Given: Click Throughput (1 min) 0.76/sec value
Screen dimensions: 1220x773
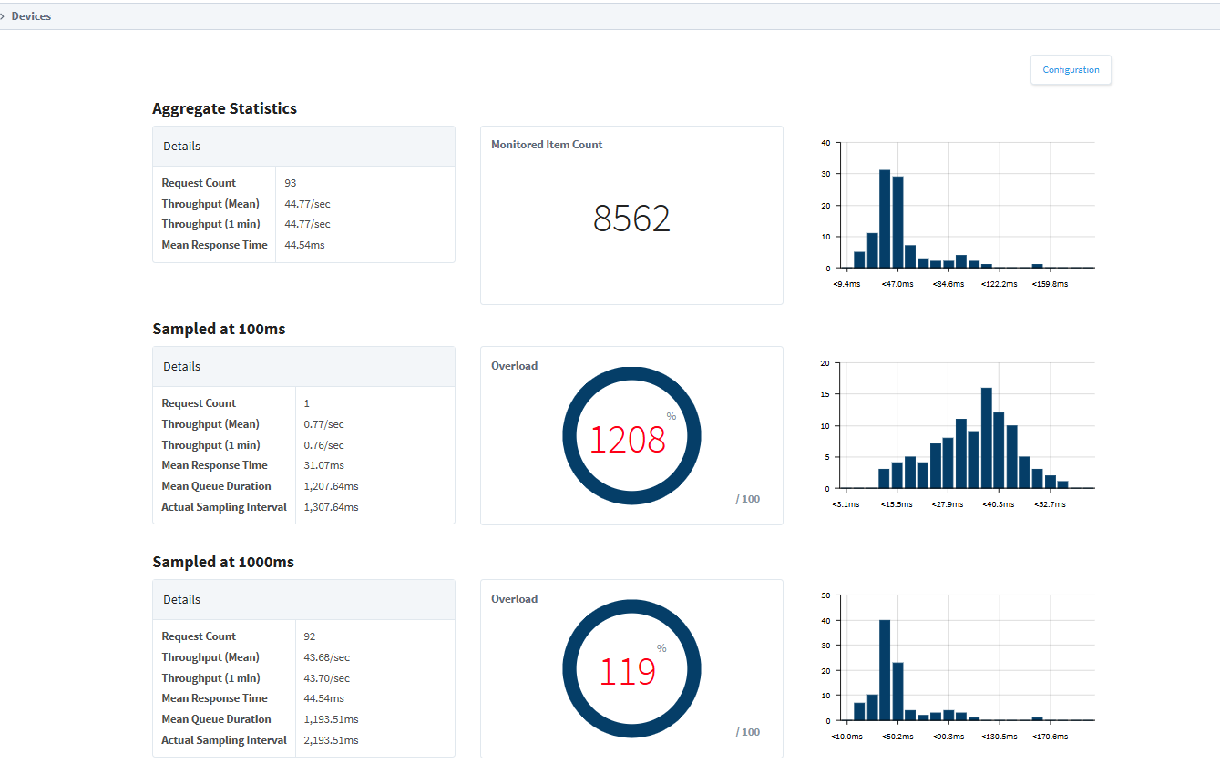Looking at the screenshot, I should pyautogui.click(x=323, y=445).
